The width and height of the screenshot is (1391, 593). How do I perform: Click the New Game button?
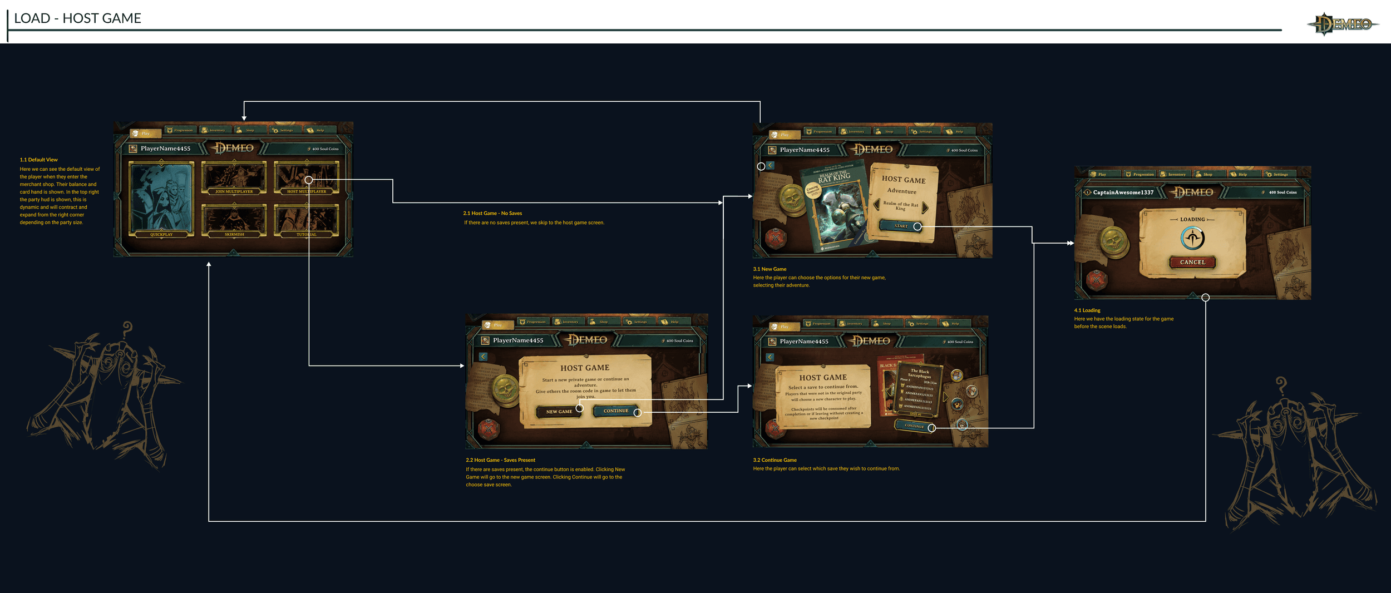click(x=559, y=412)
